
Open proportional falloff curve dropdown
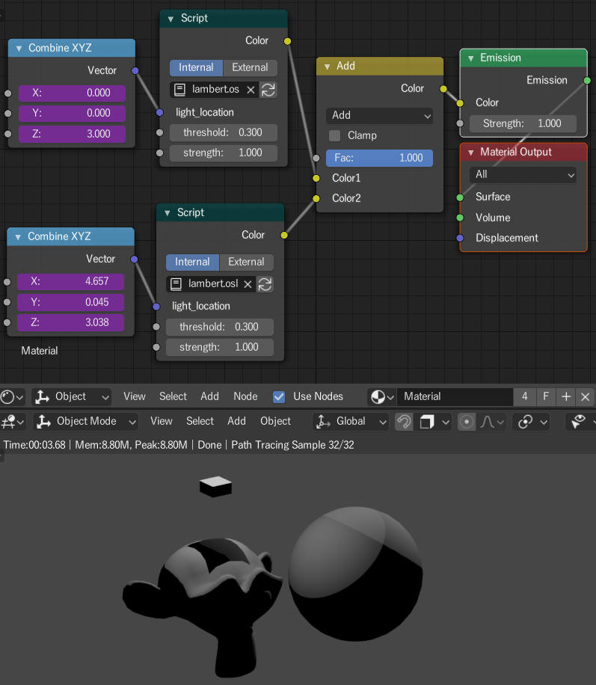tap(491, 422)
